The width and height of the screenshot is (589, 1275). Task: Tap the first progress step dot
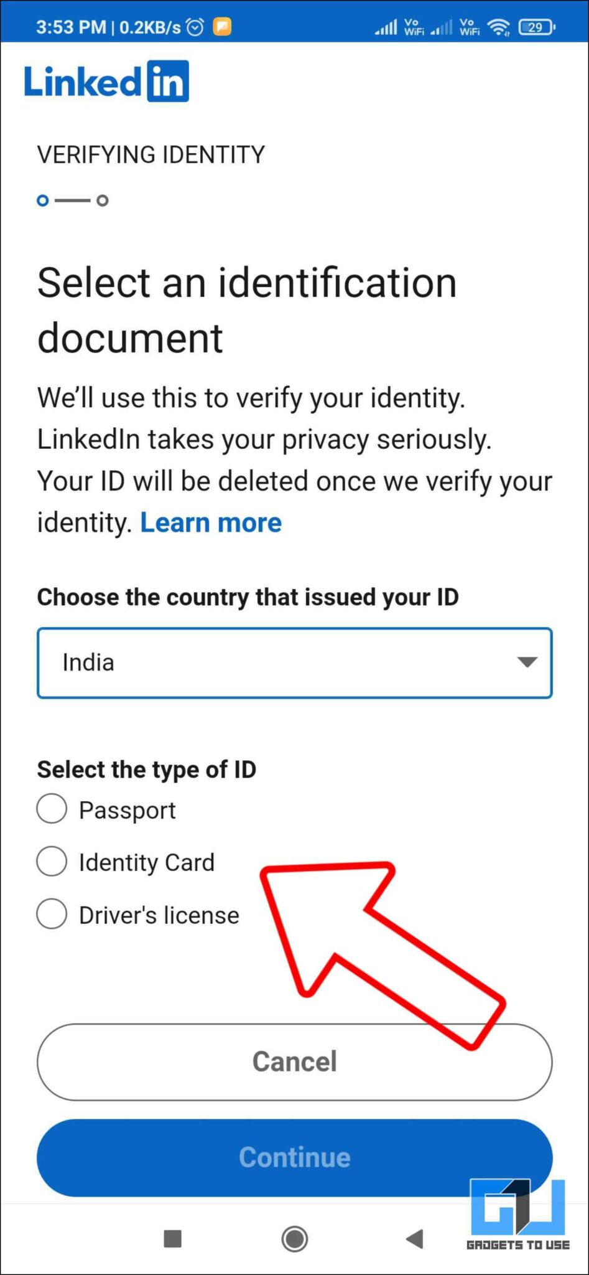tap(44, 200)
